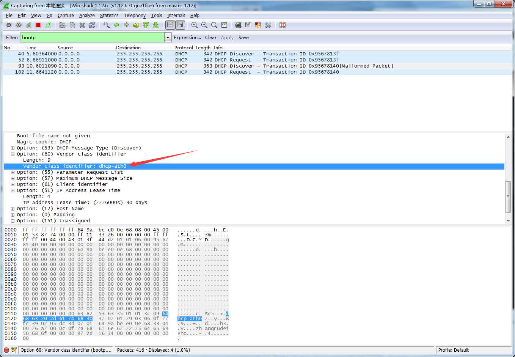Toggle packet list colorization
The width and height of the screenshot is (515, 357).
click(170, 25)
